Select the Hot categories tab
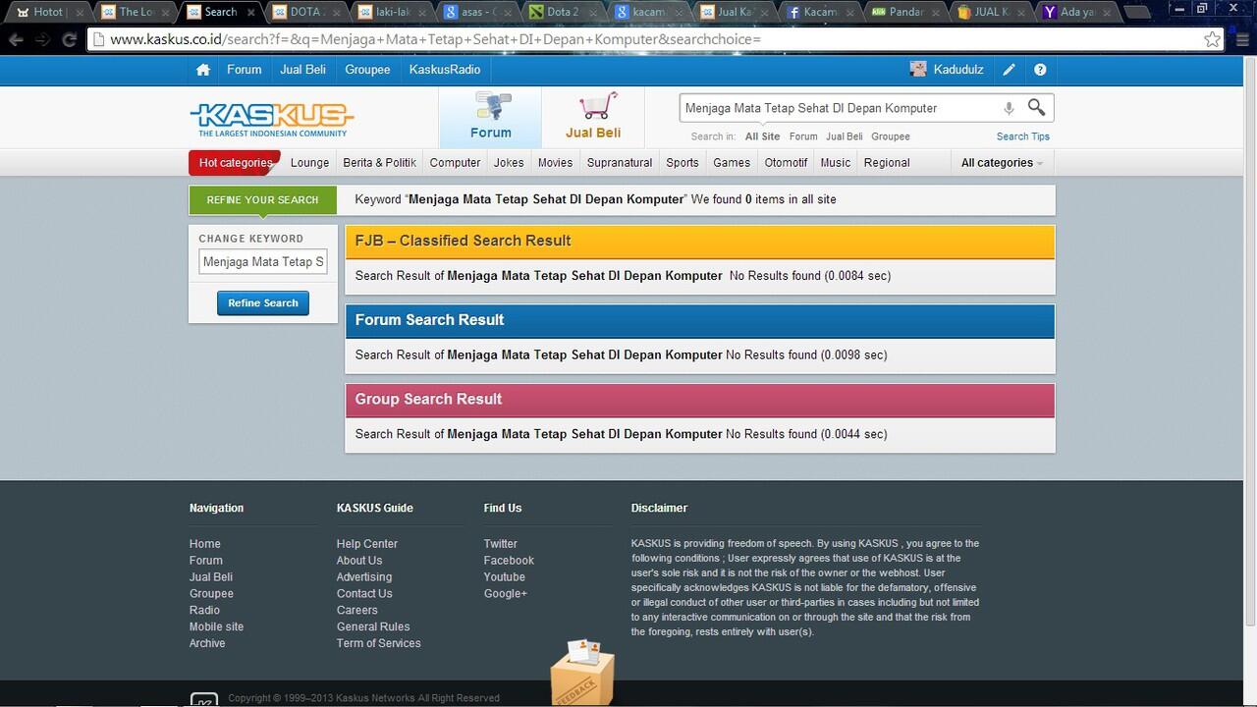The width and height of the screenshot is (1257, 707). pyautogui.click(x=235, y=163)
